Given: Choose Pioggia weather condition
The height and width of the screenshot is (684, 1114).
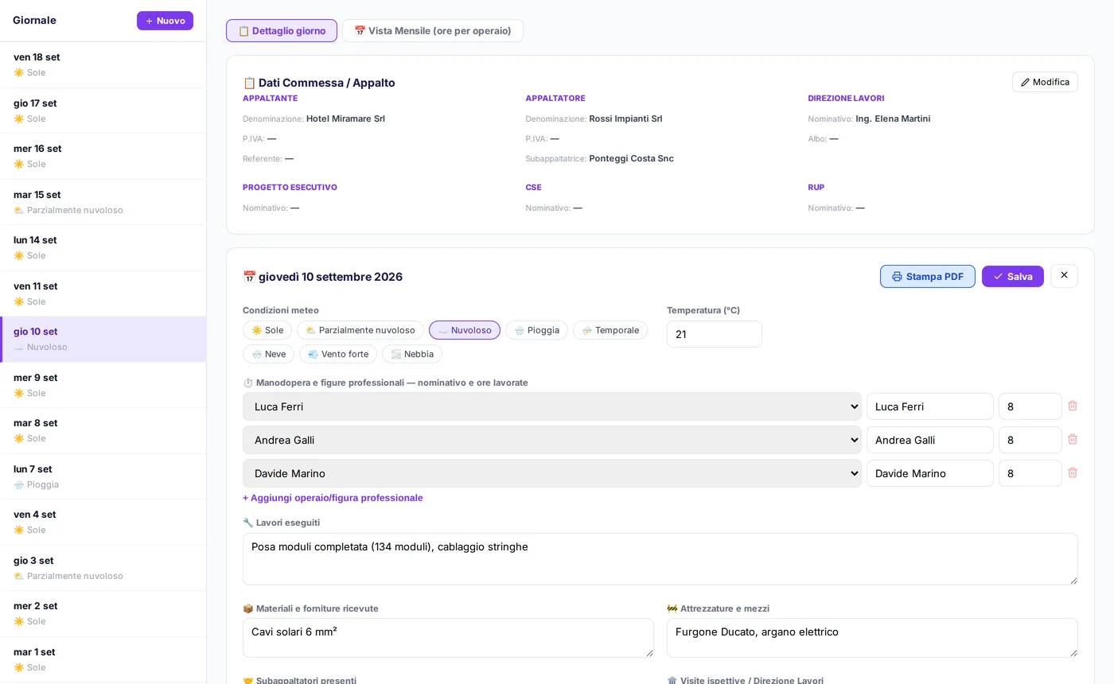Looking at the screenshot, I should point(536,330).
